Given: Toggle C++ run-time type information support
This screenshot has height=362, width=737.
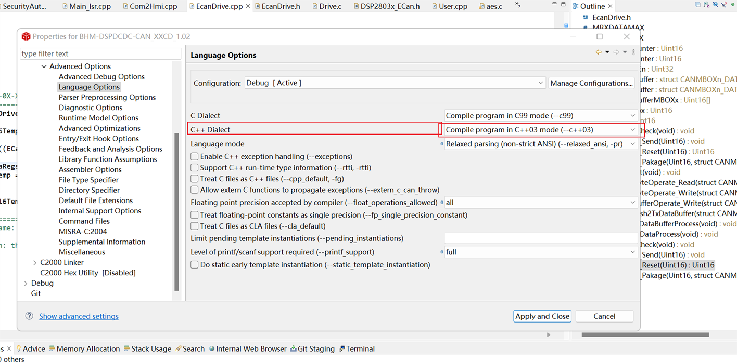Looking at the screenshot, I should [x=195, y=168].
